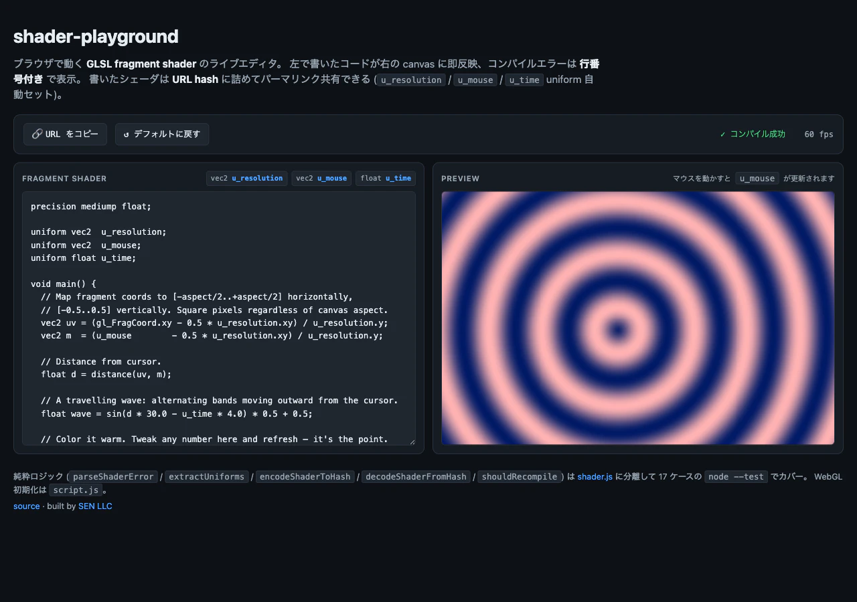Screen dimensions: 857x602
Task: Click the 'node --test' code tag
Action: coord(736,477)
